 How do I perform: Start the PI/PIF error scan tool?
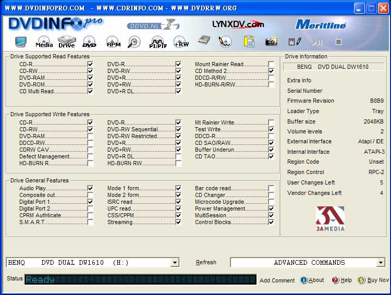(x=158, y=42)
